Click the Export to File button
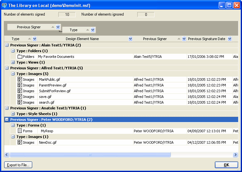The width and height of the screenshot is (242, 172). click(18, 165)
